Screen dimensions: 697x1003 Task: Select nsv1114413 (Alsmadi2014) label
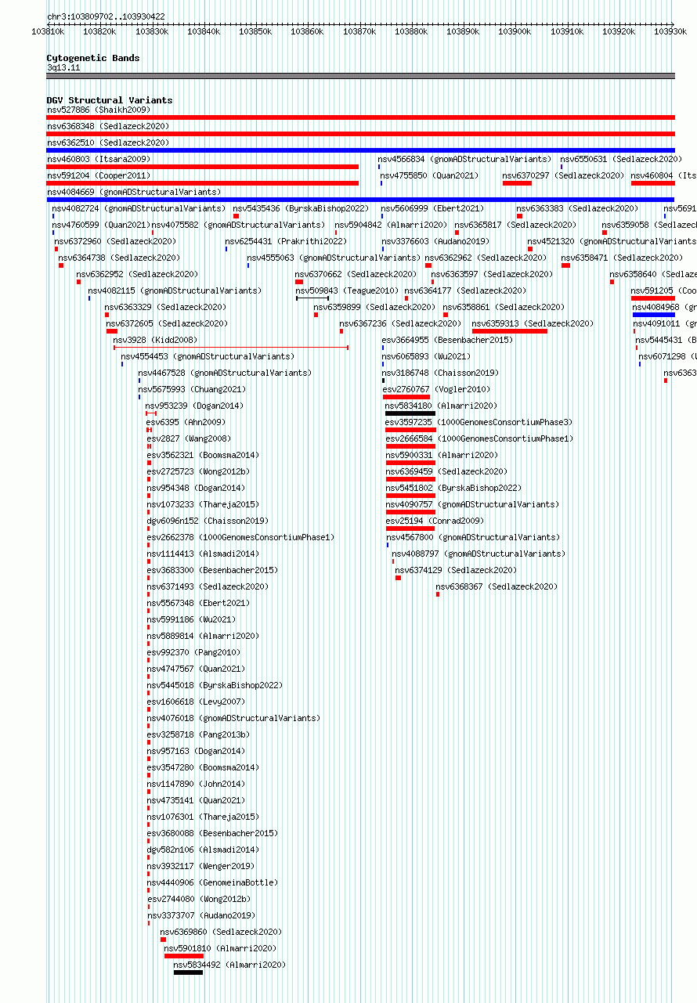click(x=203, y=554)
